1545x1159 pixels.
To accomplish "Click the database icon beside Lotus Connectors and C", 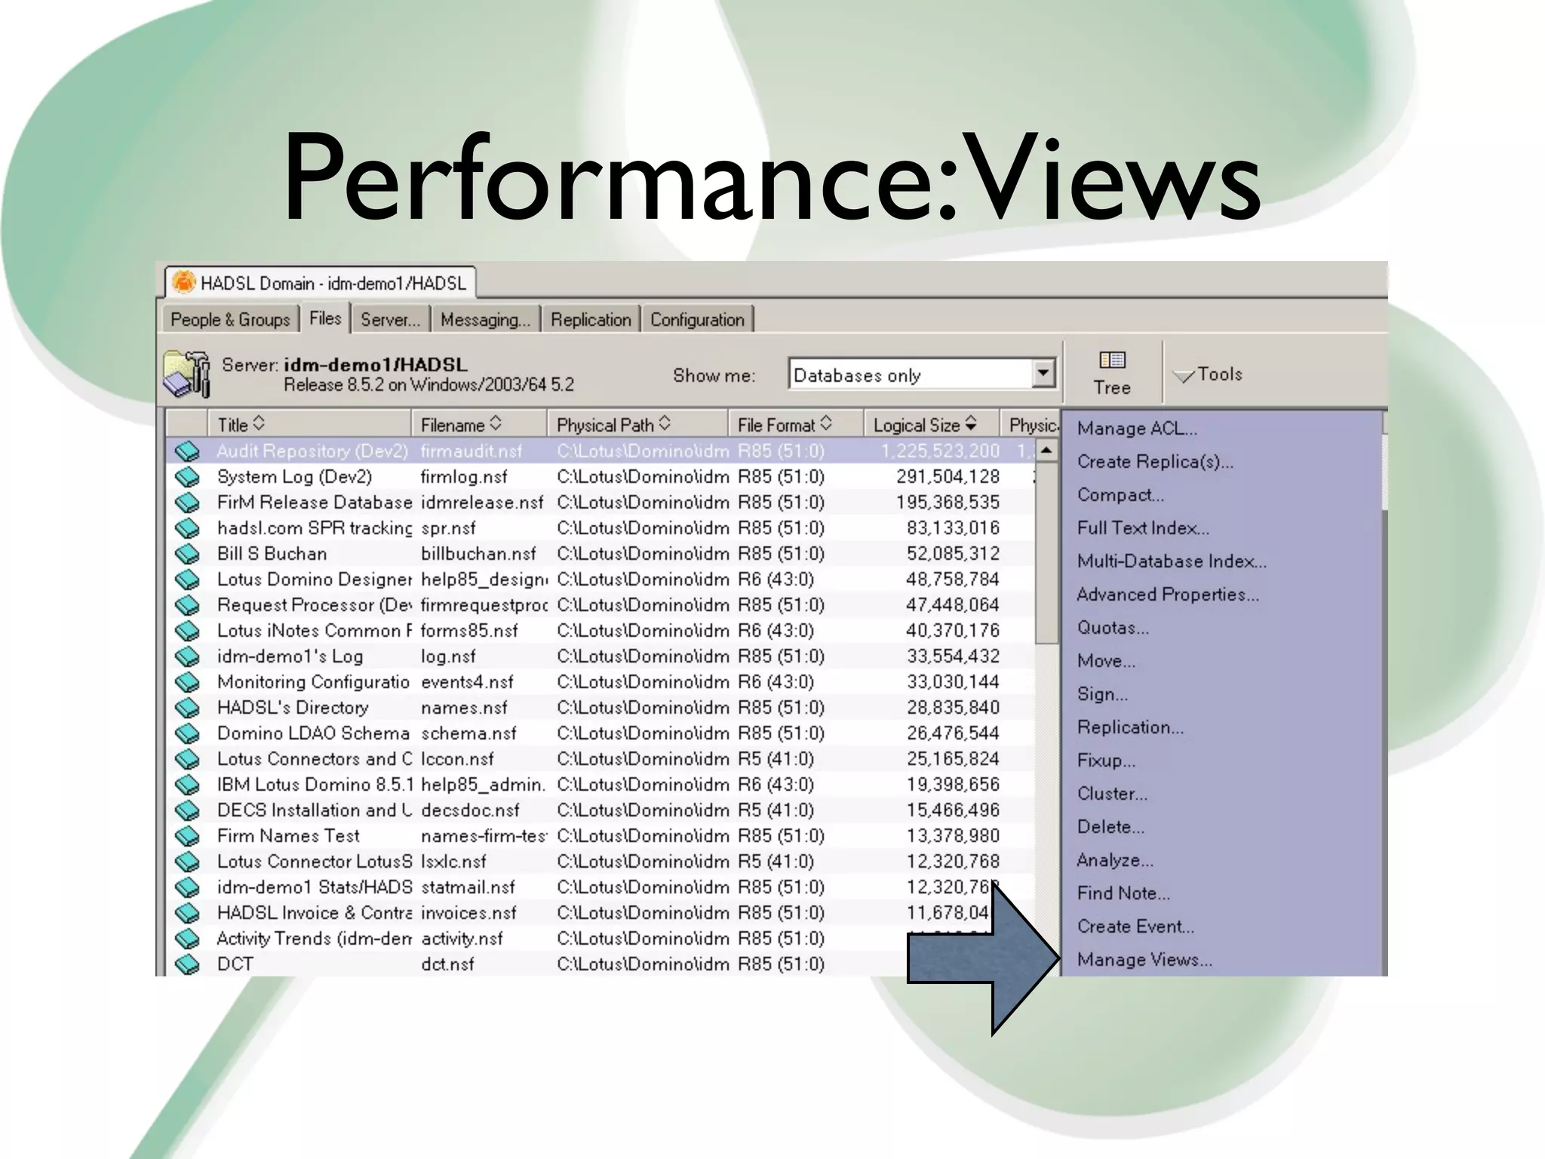I will (x=187, y=759).
